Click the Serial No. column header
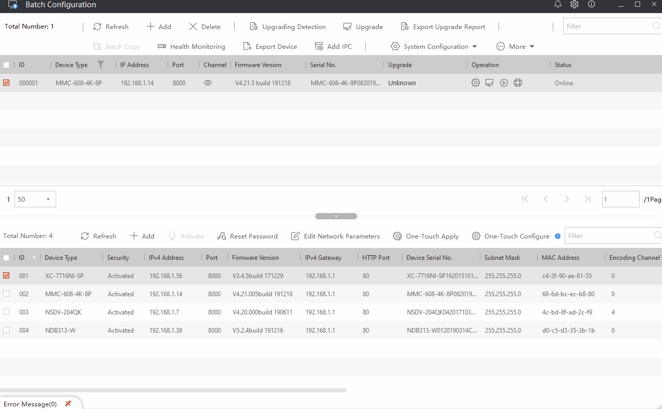 pos(323,65)
